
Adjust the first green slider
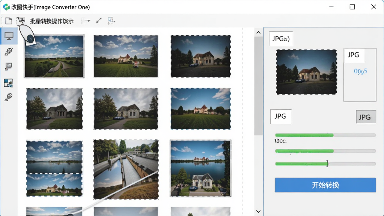325,135
